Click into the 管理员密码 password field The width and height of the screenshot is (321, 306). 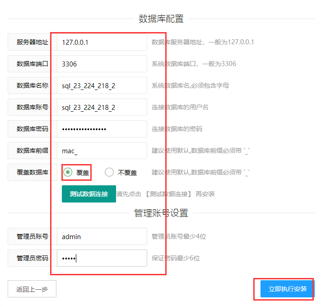click(102, 258)
